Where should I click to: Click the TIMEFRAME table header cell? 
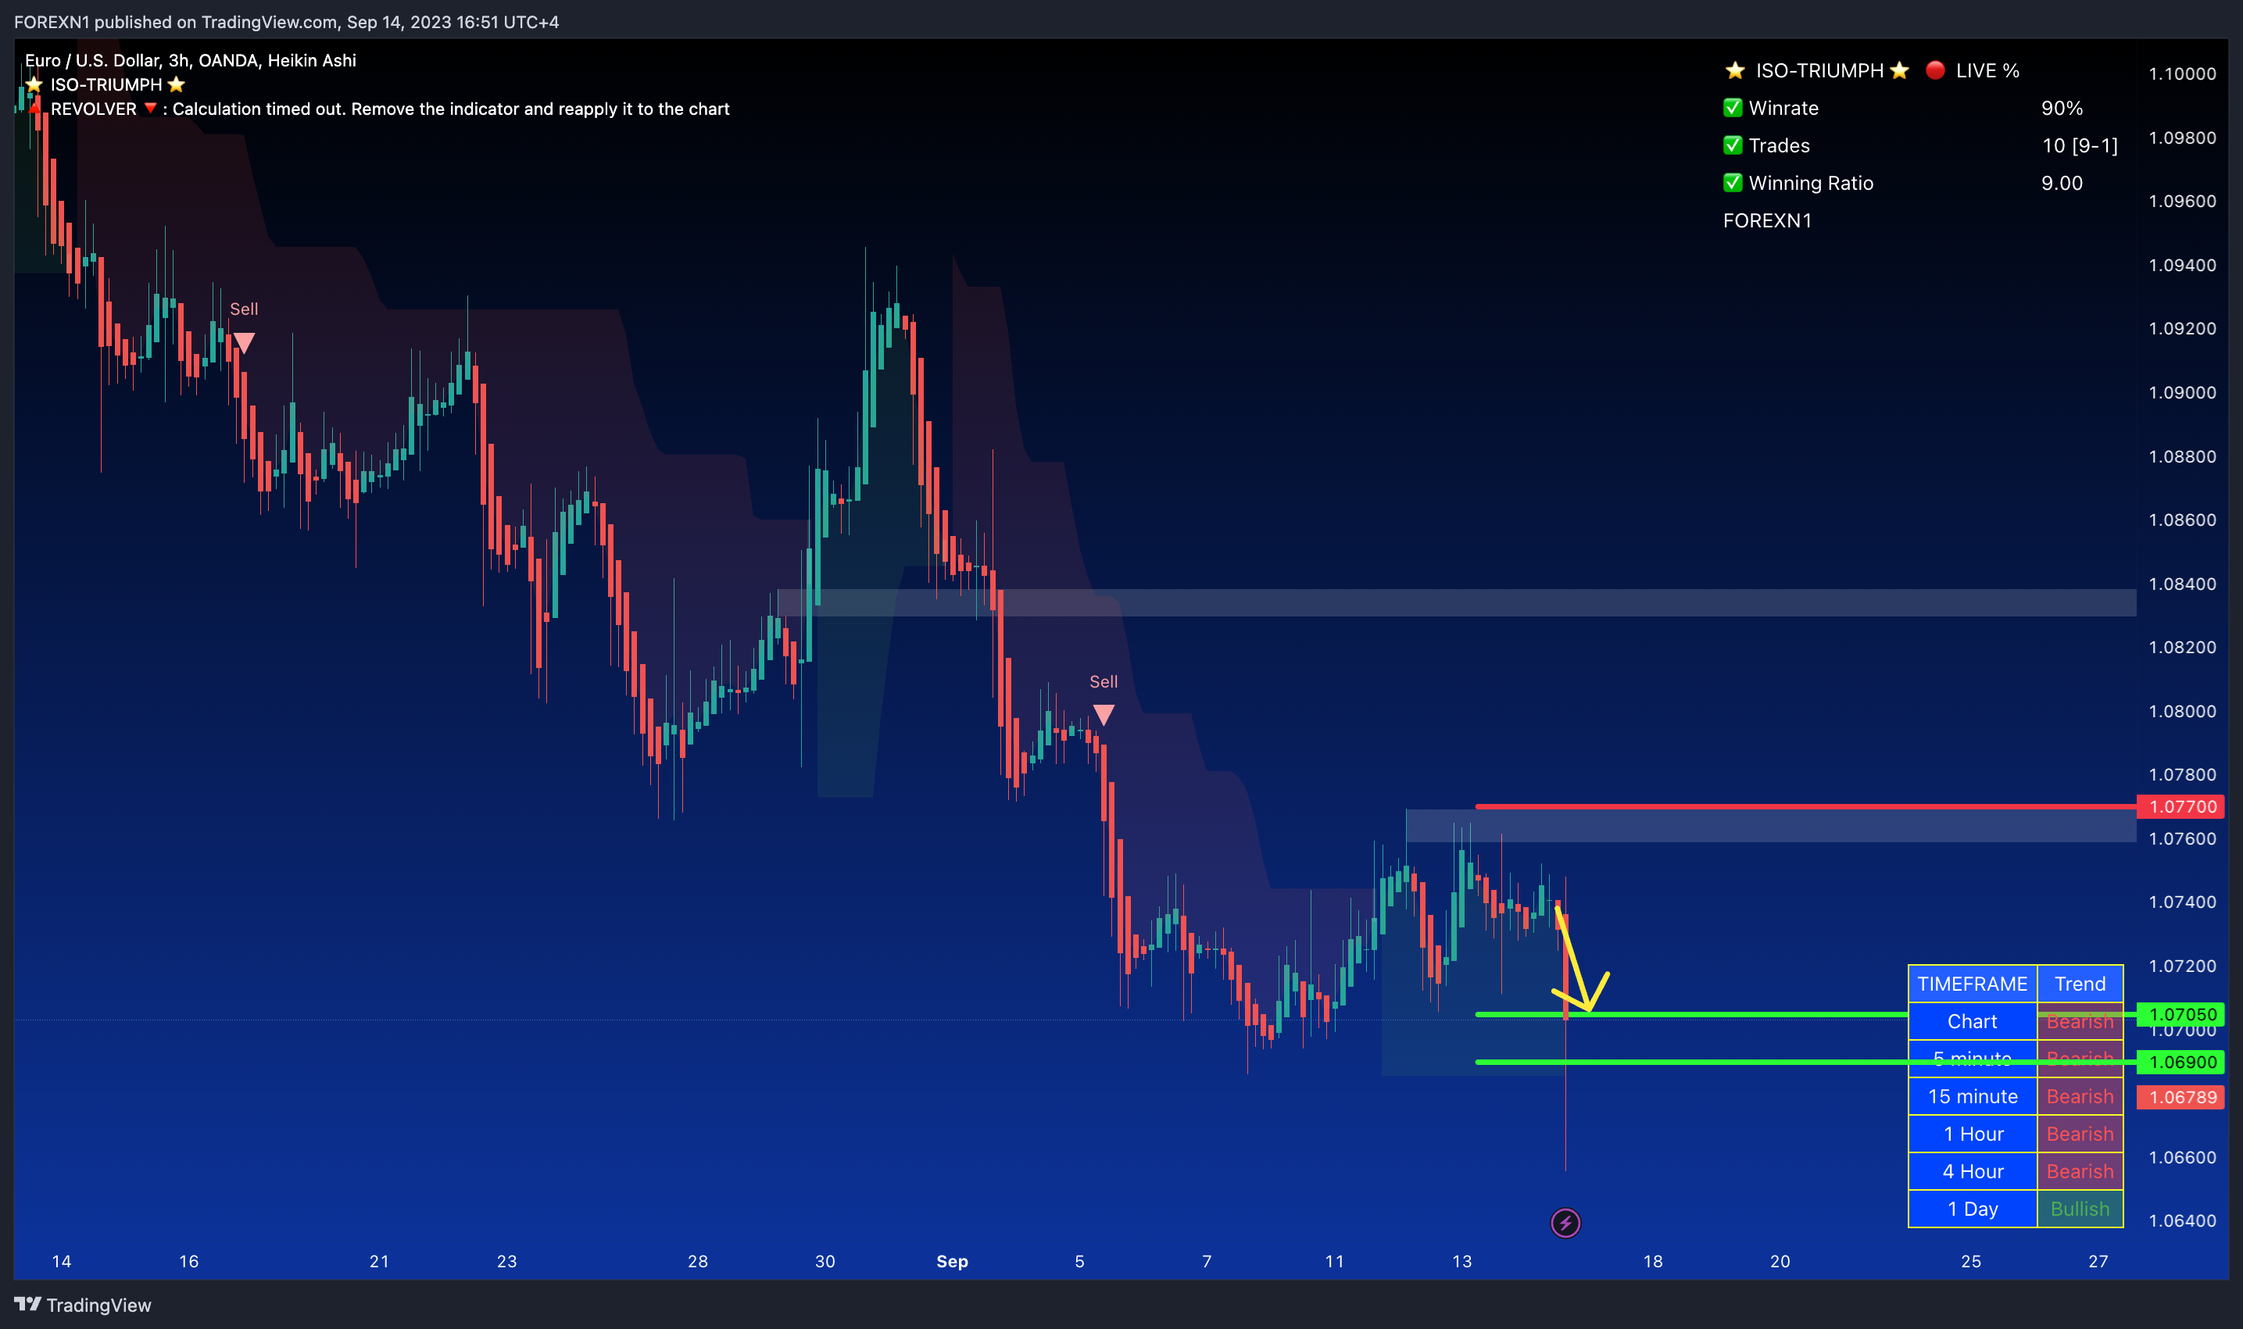click(x=1973, y=984)
